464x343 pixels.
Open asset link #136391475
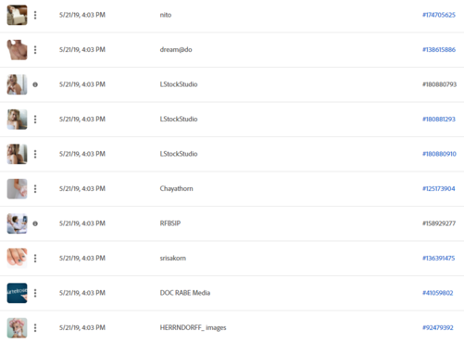438,259
